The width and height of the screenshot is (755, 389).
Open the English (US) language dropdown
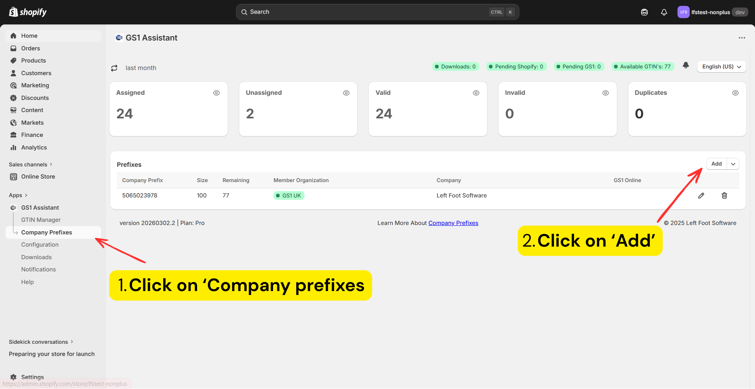coord(722,66)
